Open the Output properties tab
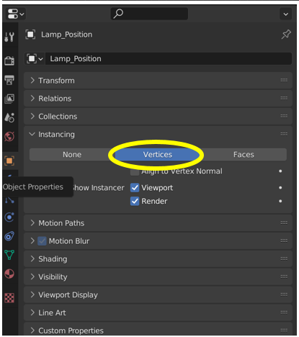This screenshot has width=299, height=337. pyautogui.click(x=9, y=80)
